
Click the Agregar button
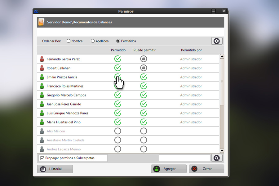[x=169, y=169]
